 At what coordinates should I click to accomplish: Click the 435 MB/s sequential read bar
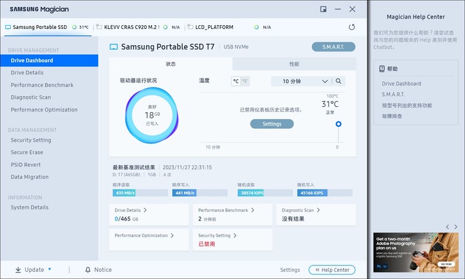click(140, 193)
